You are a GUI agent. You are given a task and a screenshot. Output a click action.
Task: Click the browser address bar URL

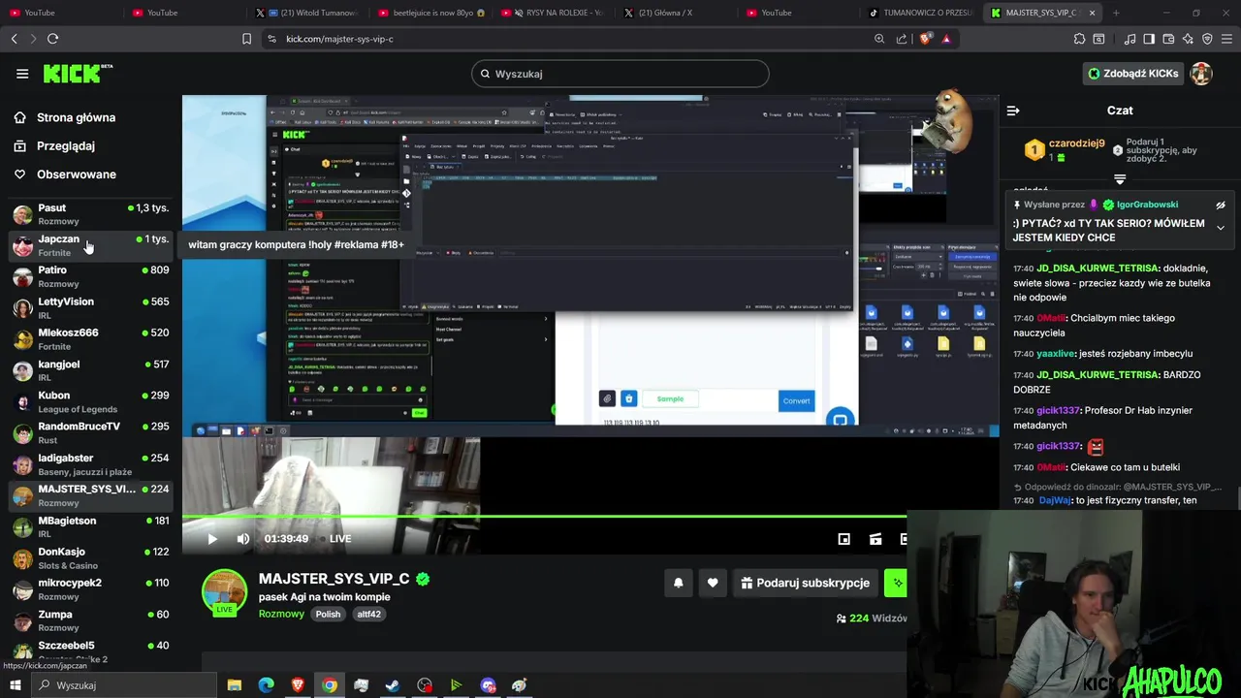tap(339, 39)
